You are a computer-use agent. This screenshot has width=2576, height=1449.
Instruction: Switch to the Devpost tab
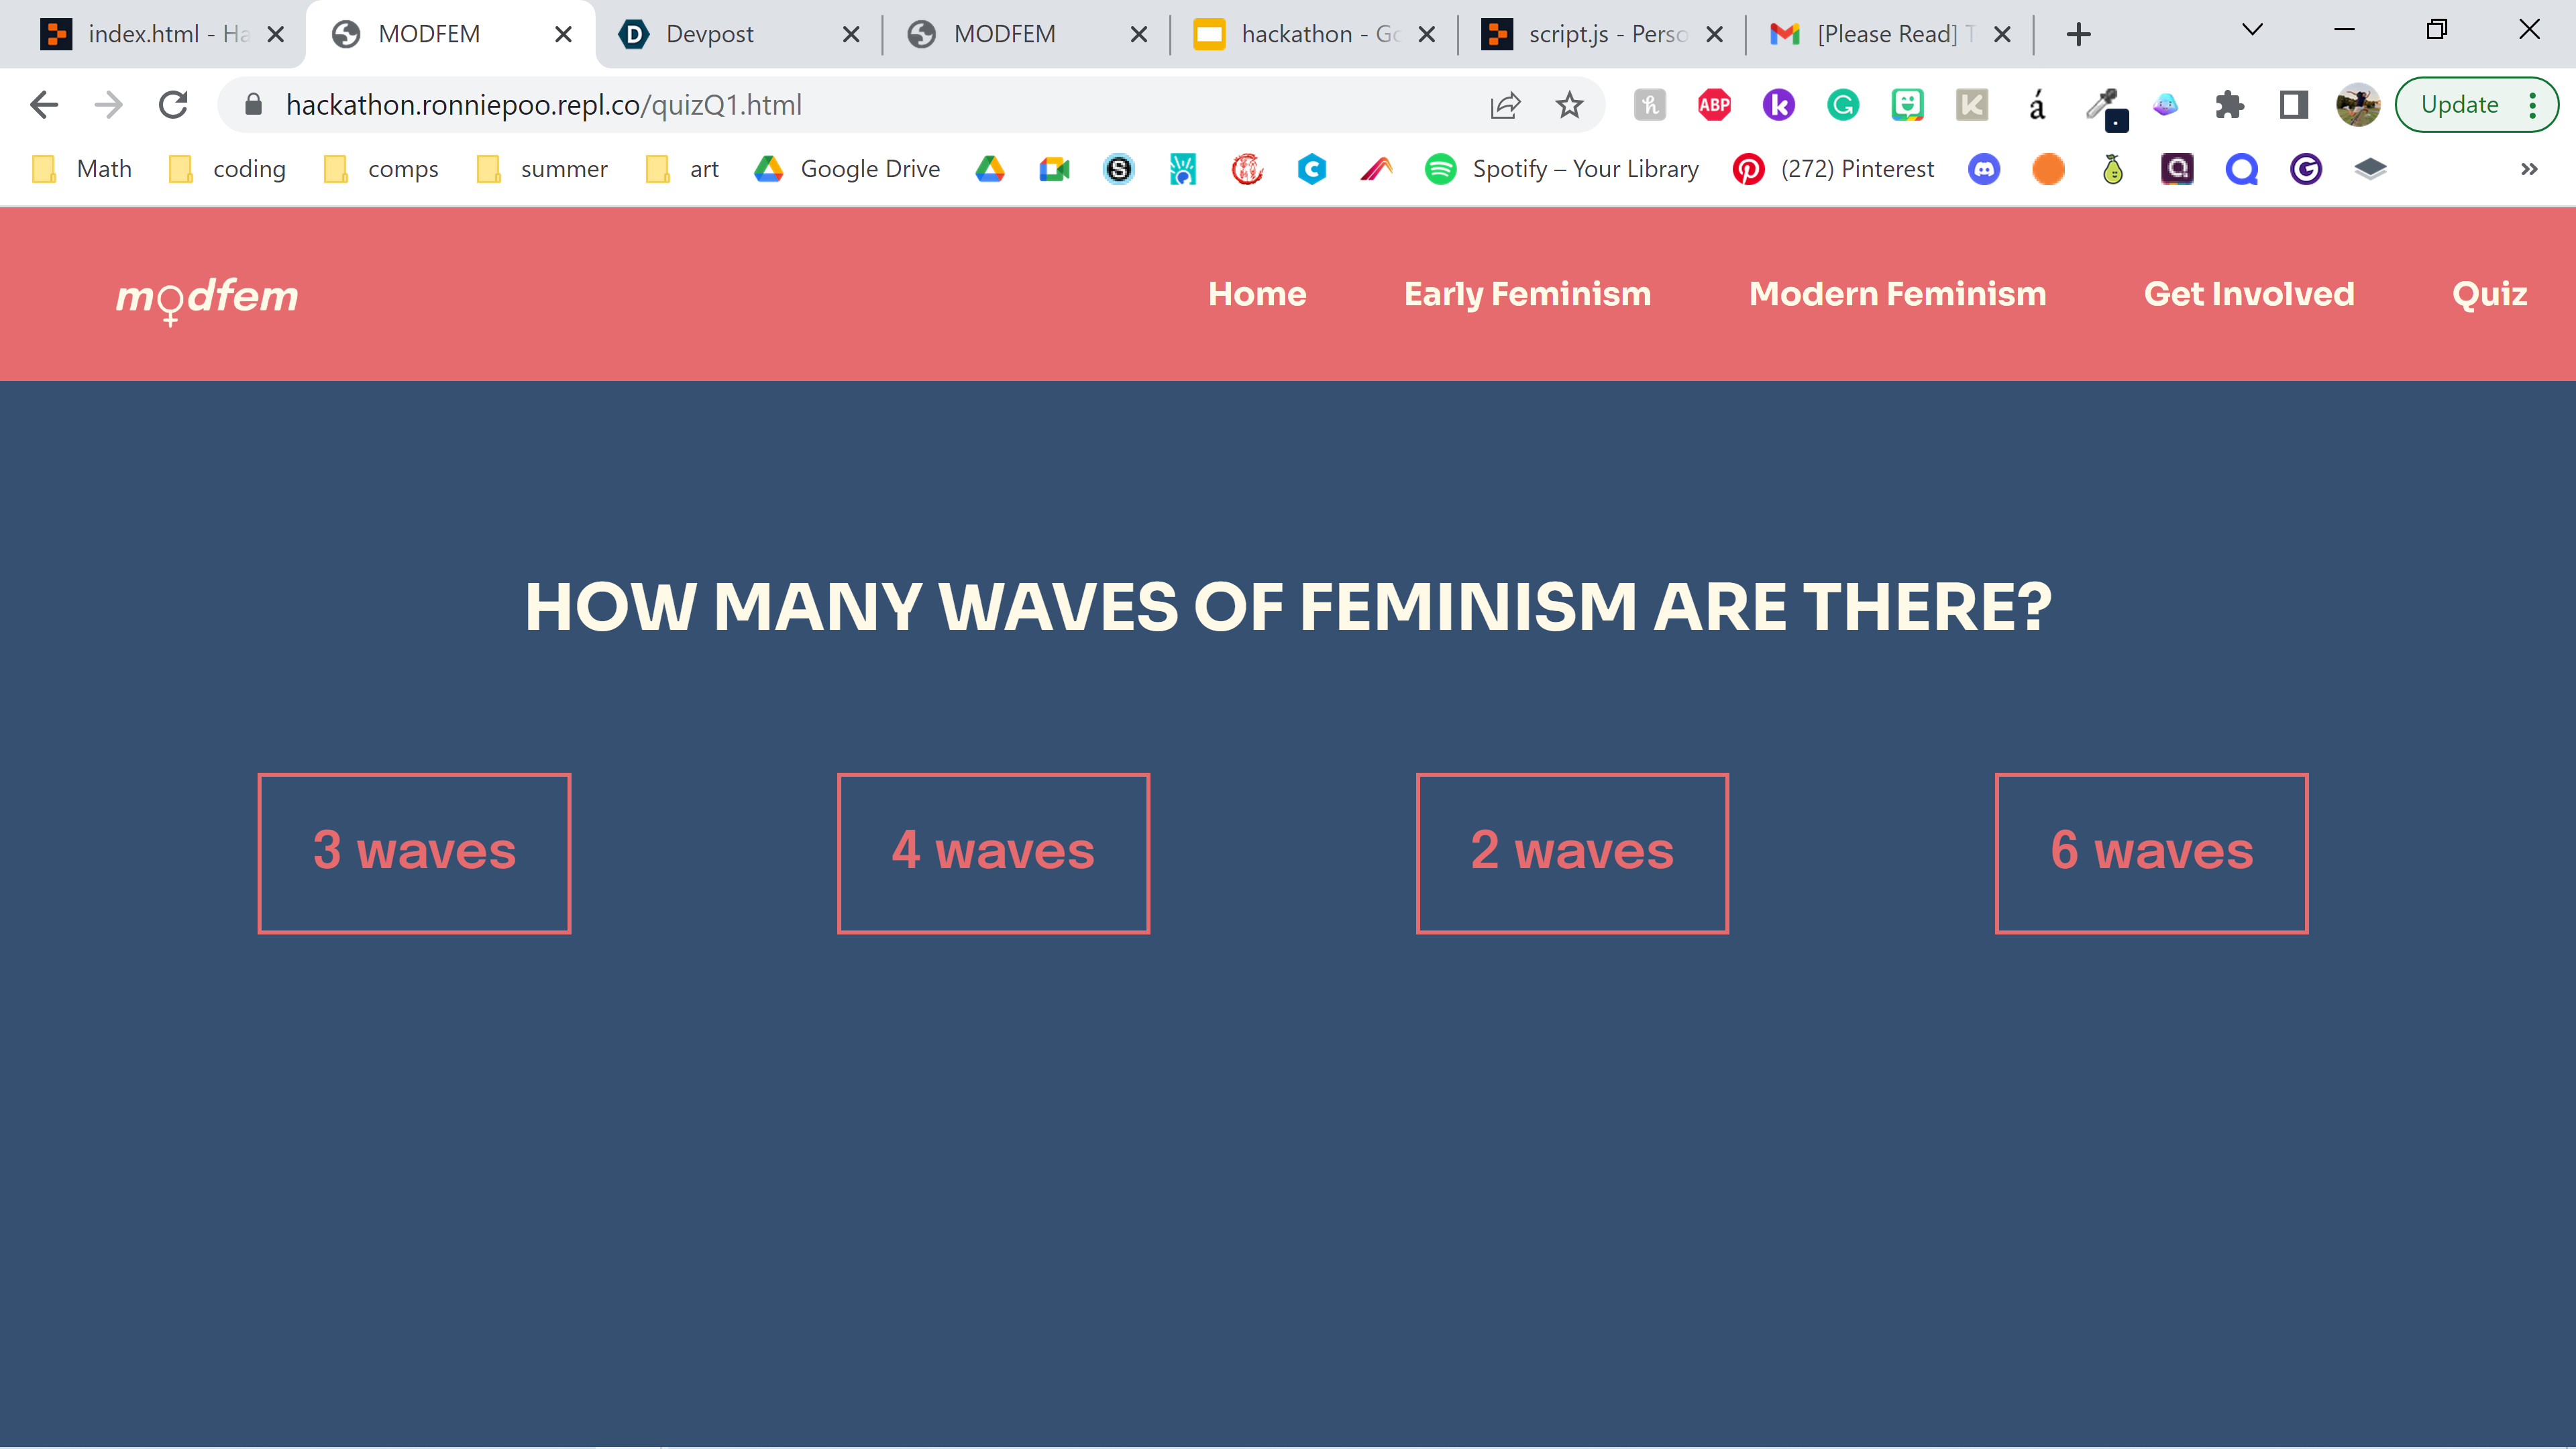click(710, 34)
